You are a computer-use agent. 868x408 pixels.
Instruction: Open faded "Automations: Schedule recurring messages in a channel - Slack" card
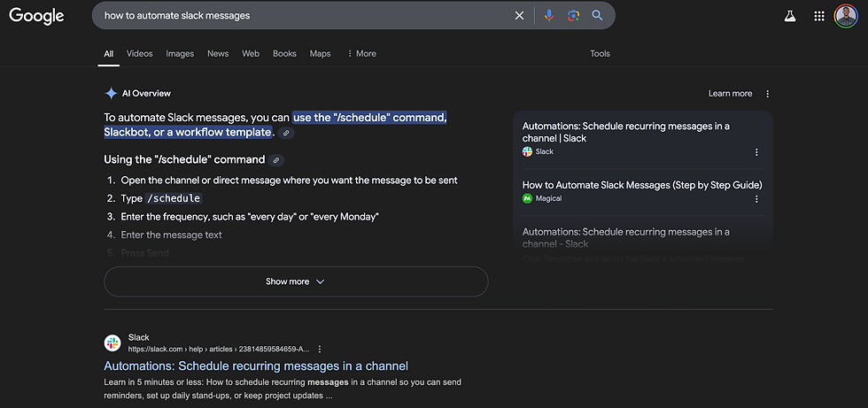pyautogui.click(x=626, y=238)
